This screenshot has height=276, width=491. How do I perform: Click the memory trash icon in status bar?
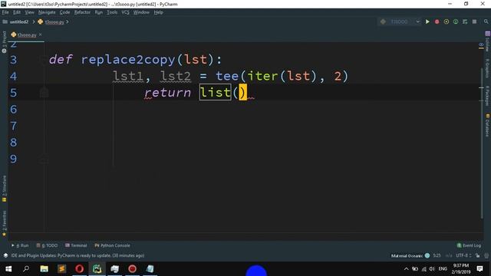pyautogui.click(x=486, y=255)
